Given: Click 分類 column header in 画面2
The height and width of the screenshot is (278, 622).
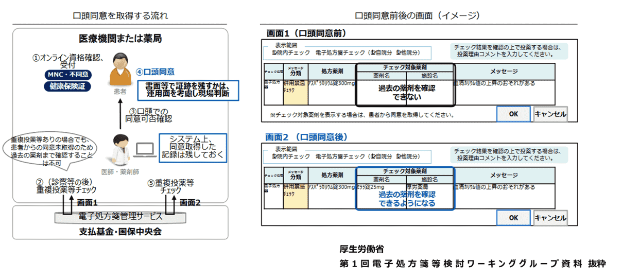Looking at the screenshot, I should pyautogui.click(x=296, y=176).
